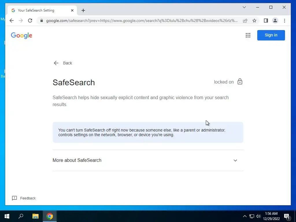Maximize the Chrome window

271,7
